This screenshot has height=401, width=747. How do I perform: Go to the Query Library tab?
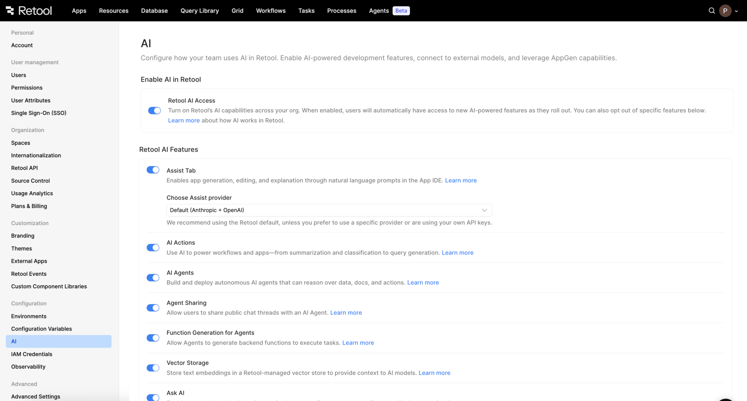(199, 11)
